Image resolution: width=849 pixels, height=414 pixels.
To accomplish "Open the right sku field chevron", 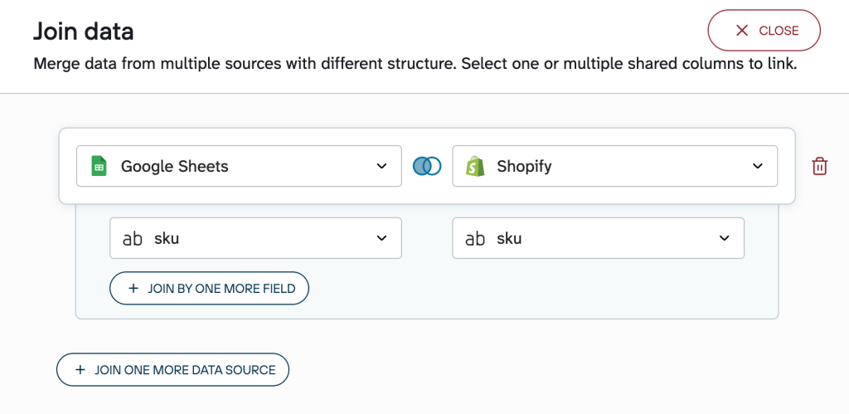I will tap(724, 238).
